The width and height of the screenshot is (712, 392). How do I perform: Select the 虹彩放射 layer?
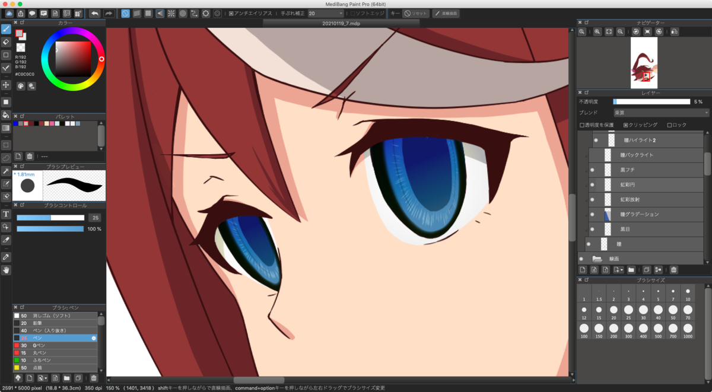(x=646, y=199)
